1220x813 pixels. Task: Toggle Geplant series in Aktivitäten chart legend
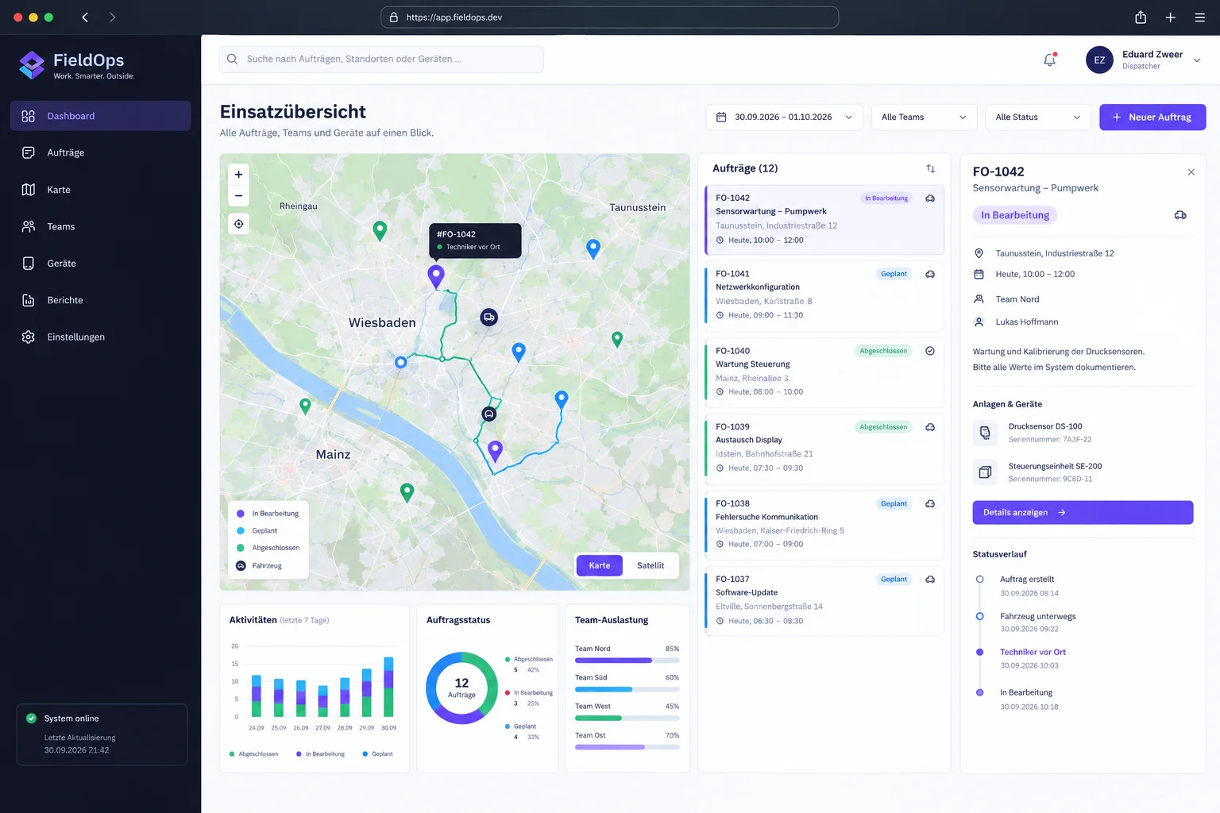tap(377, 754)
